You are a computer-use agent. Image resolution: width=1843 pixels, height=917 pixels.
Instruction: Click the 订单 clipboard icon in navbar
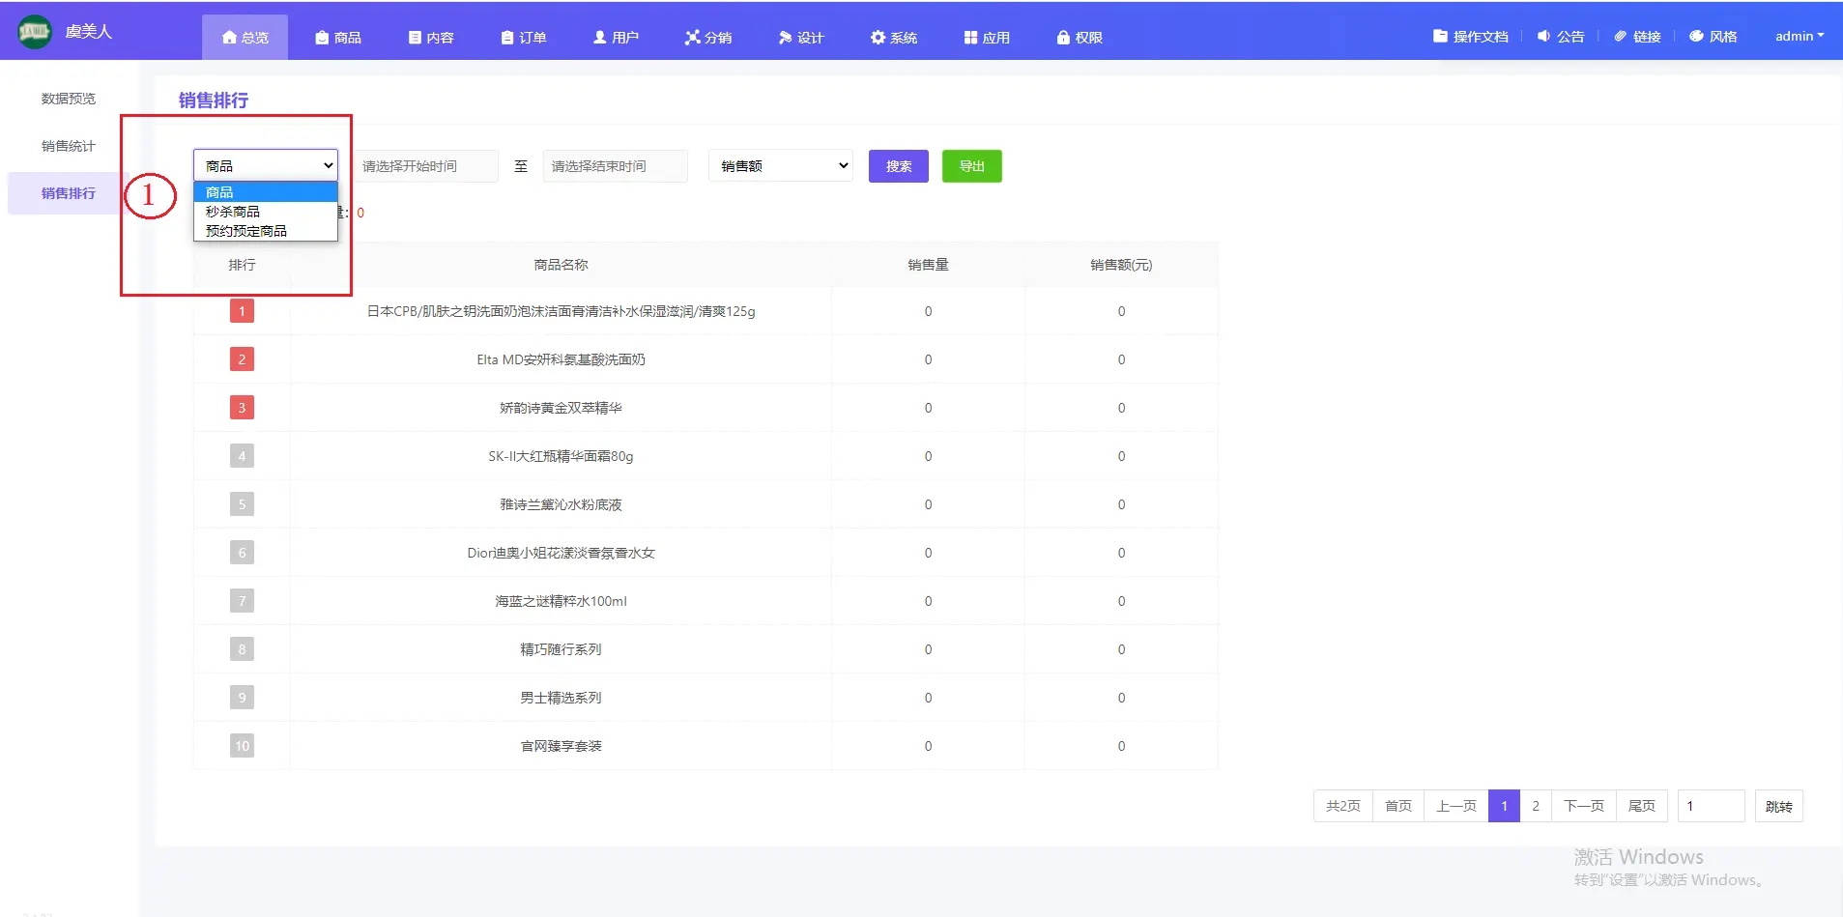(507, 38)
